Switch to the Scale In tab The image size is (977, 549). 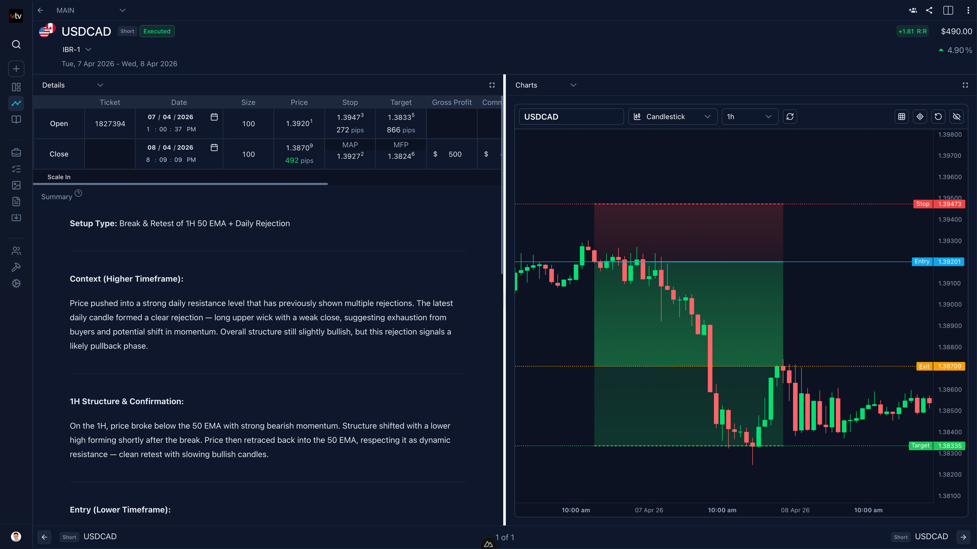pyautogui.click(x=59, y=176)
